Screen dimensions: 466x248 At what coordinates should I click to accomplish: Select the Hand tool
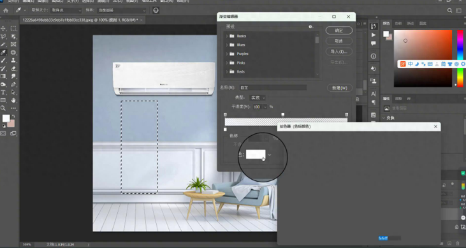13,101
